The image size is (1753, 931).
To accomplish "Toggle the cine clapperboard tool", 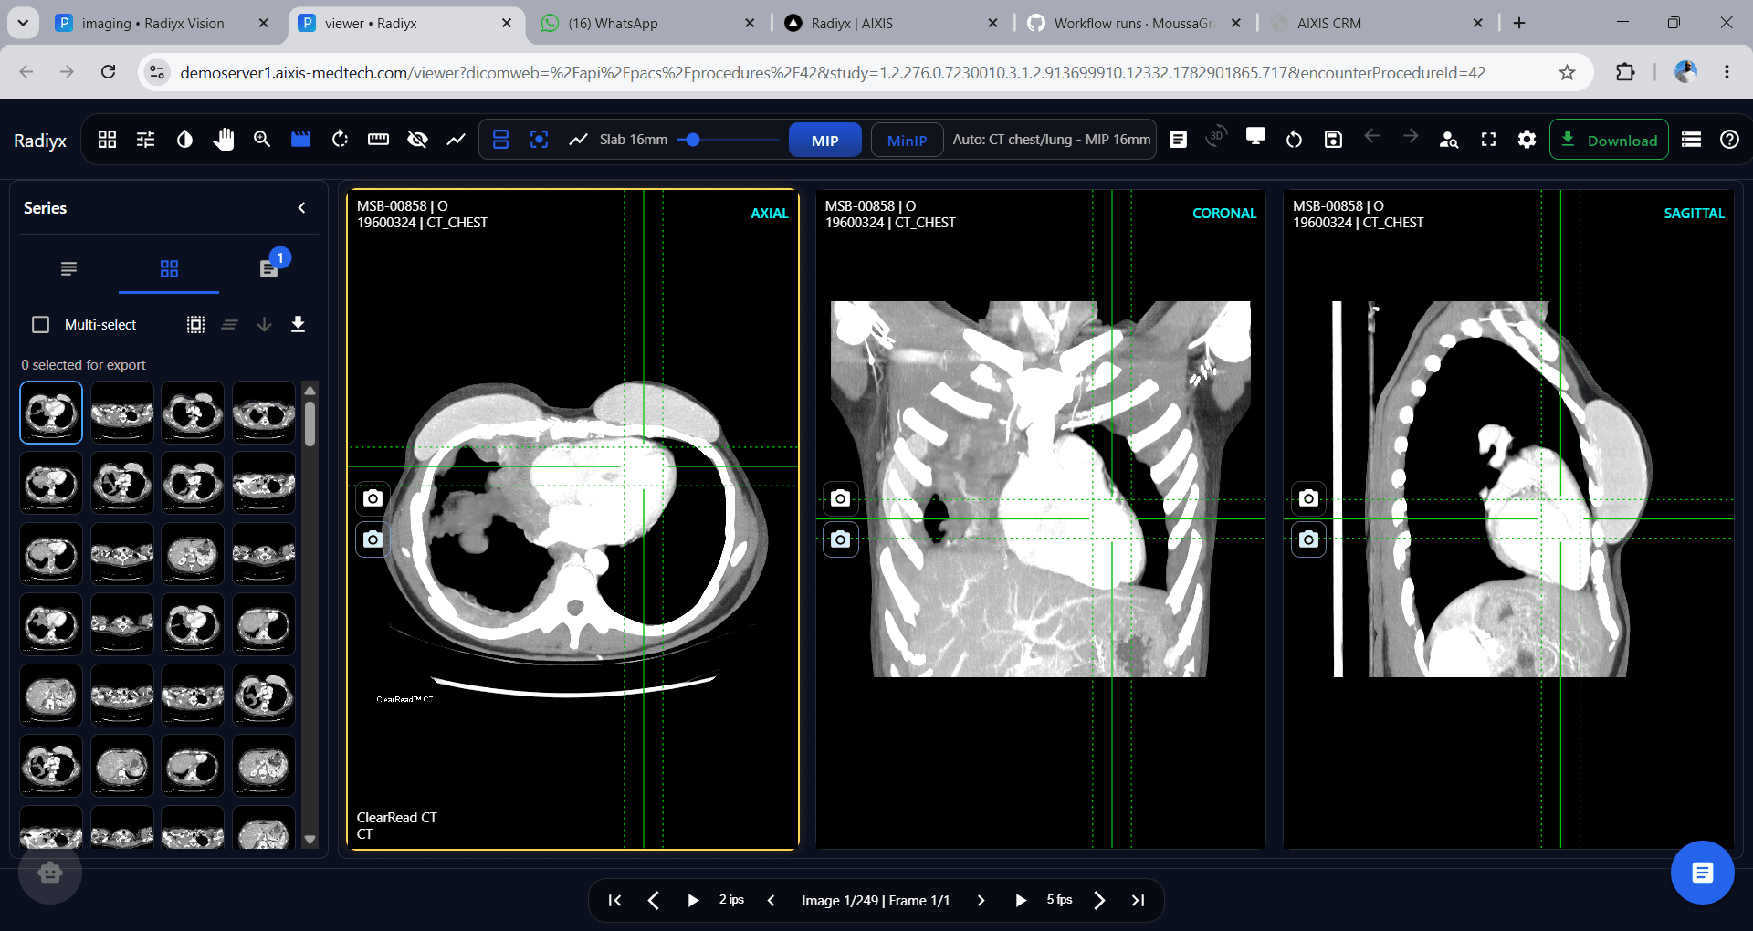I will pos(301,140).
